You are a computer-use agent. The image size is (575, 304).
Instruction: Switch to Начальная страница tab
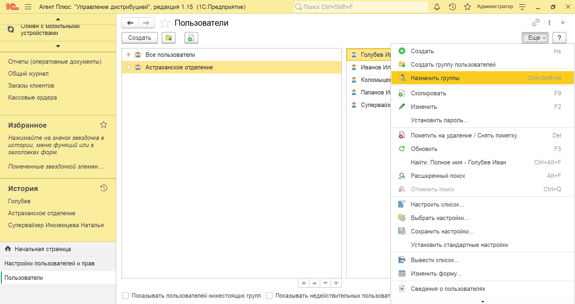43,249
